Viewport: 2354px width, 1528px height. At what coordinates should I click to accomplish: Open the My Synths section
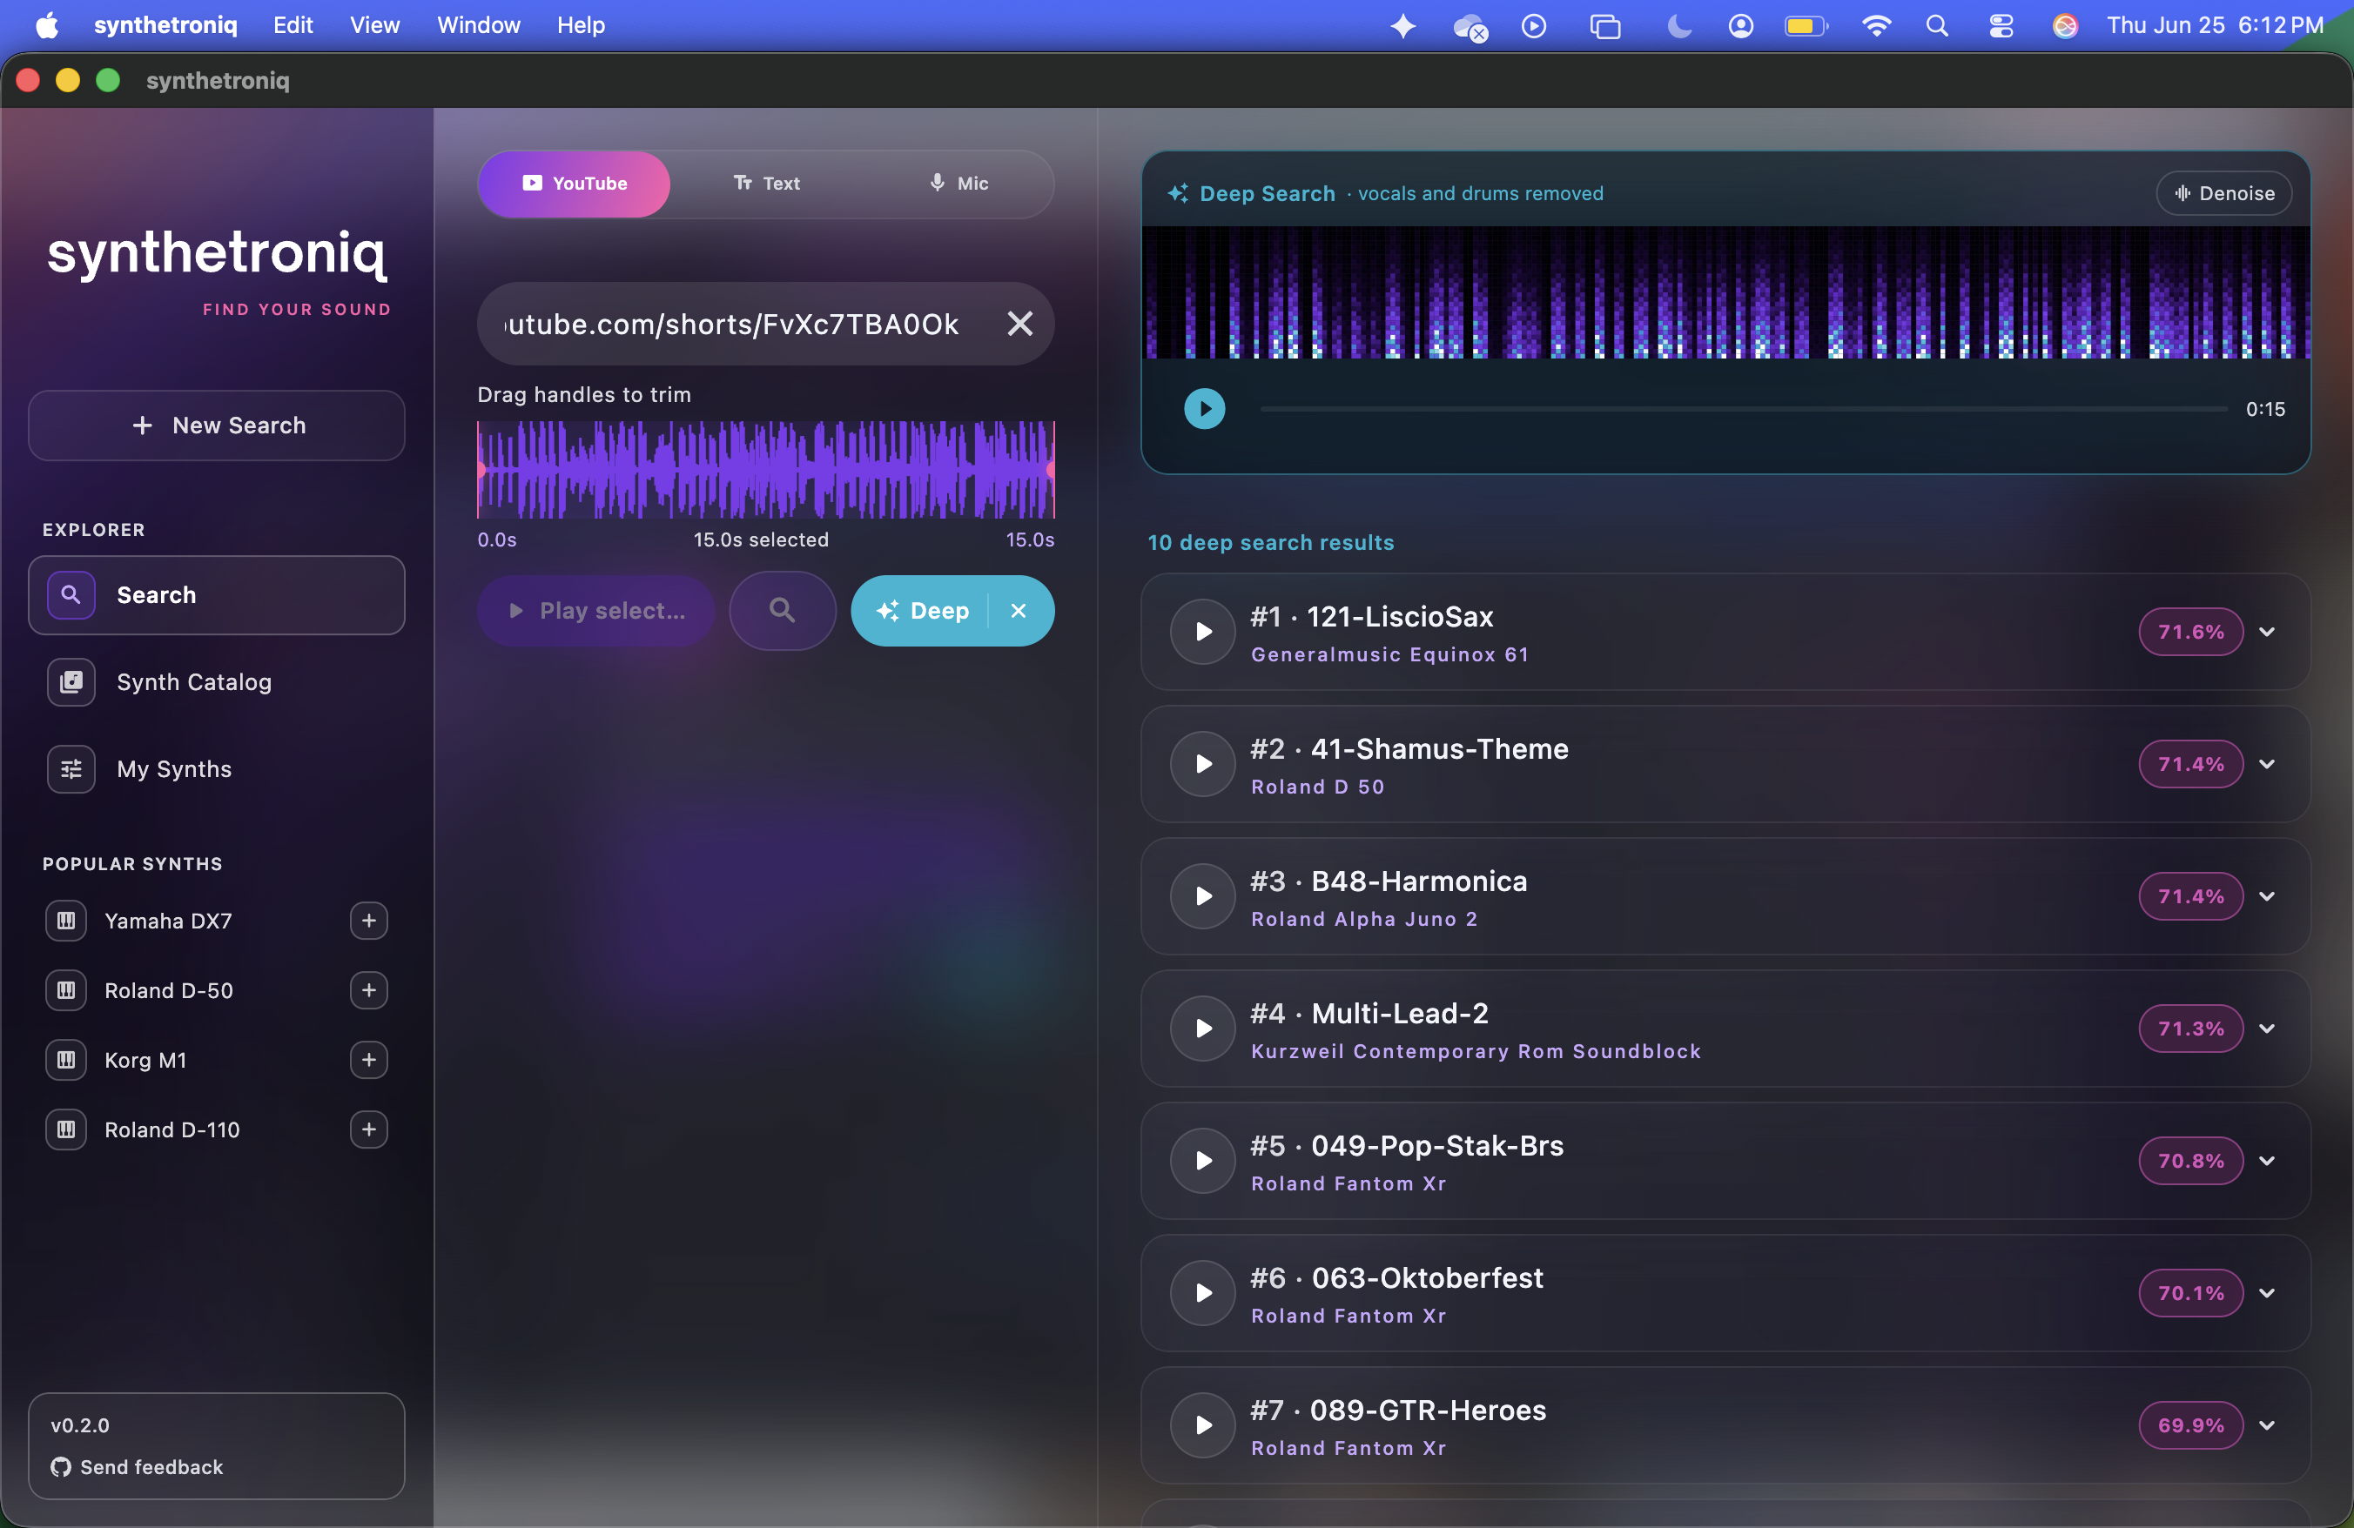tap(217, 769)
